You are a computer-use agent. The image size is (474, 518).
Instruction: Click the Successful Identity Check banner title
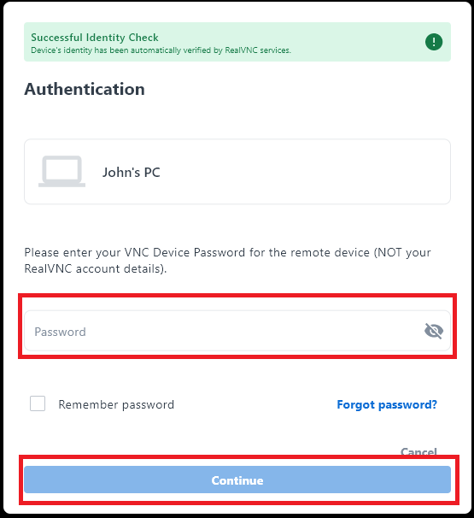coord(95,38)
